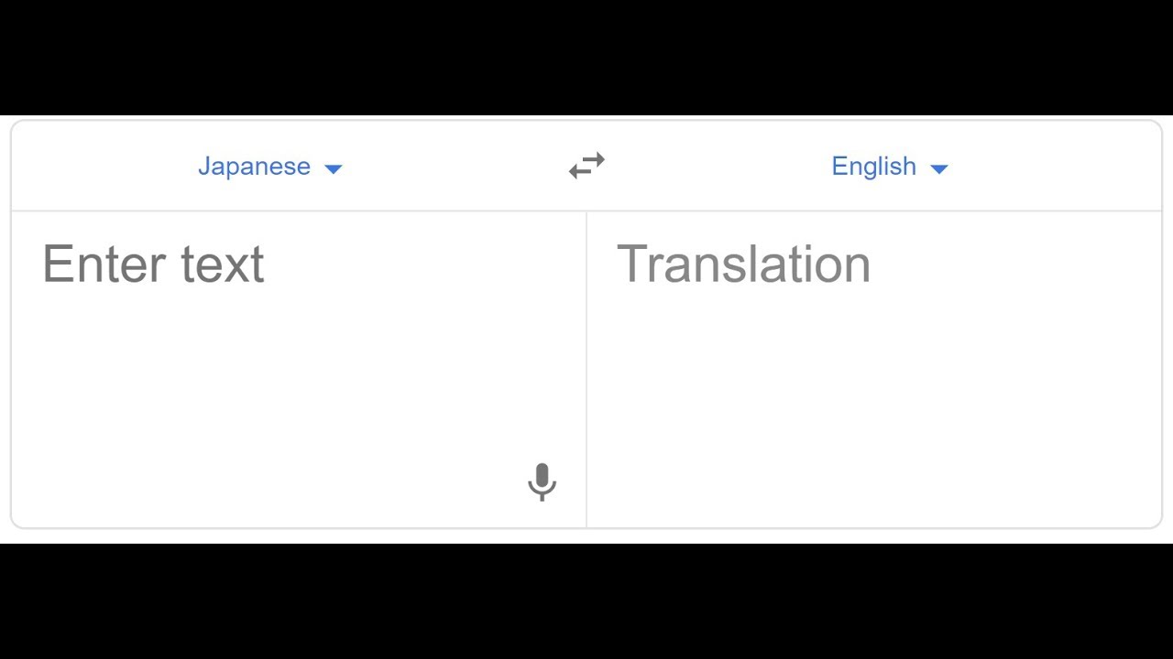Click the blue arrow beside English
The height and width of the screenshot is (659, 1173).
click(939, 168)
